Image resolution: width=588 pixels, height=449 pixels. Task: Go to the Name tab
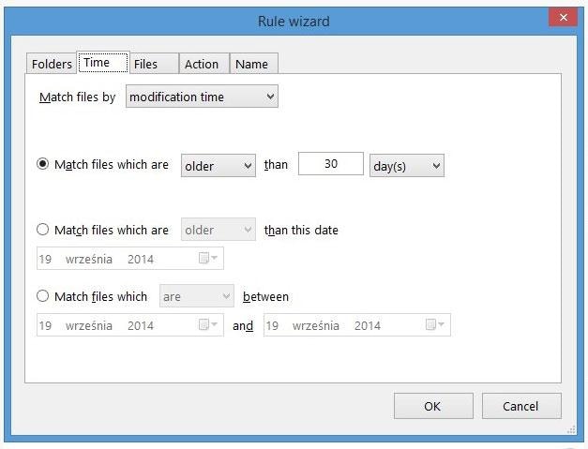click(x=251, y=64)
